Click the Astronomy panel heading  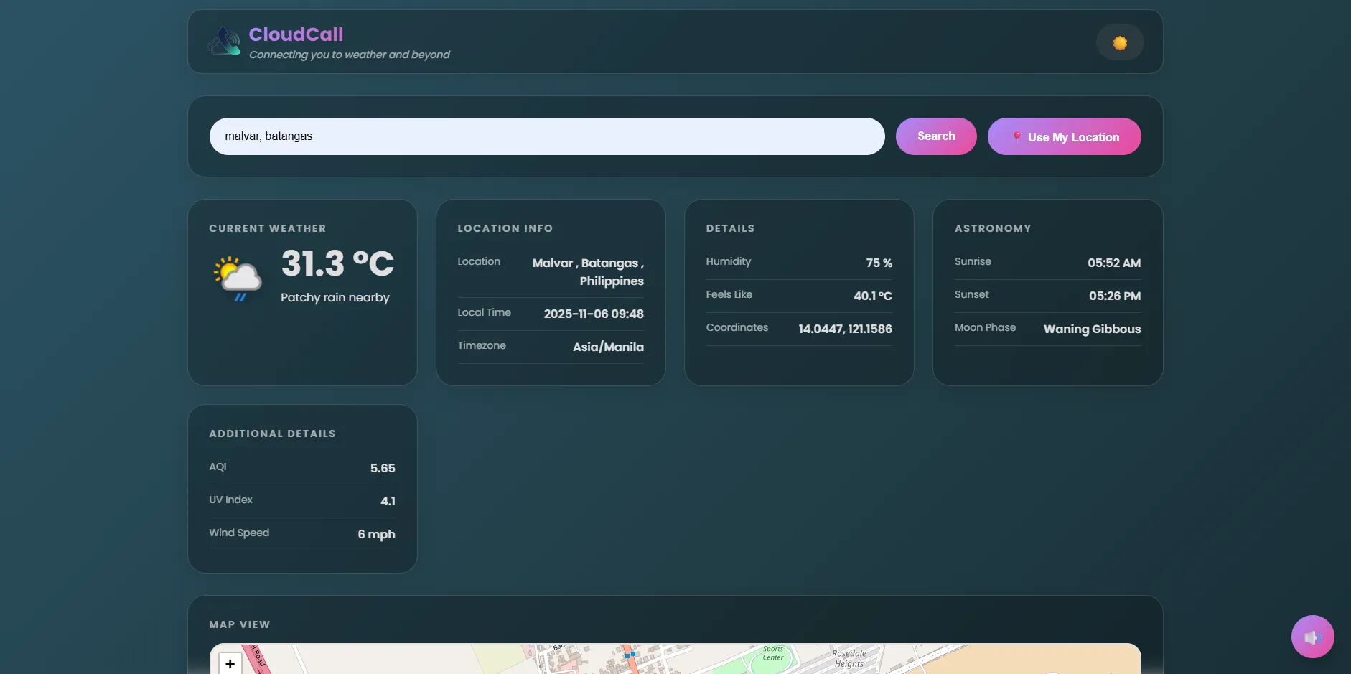coord(993,228)
